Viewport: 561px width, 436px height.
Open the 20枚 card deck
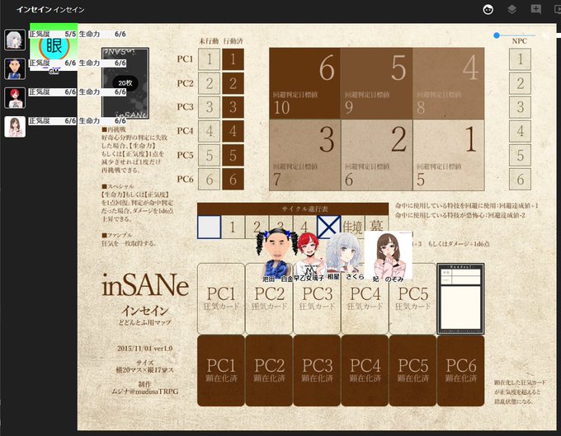125,83
